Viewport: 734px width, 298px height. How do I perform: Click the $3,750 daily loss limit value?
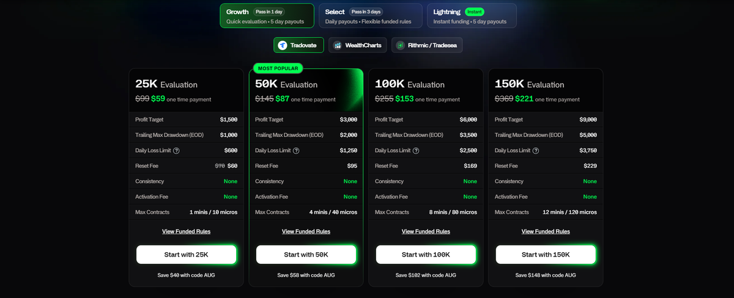(x=588, y=151)
